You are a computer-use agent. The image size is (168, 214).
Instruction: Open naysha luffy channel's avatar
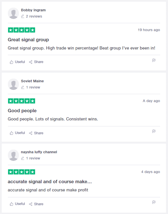pyautogui.click(x=13, y=155)
